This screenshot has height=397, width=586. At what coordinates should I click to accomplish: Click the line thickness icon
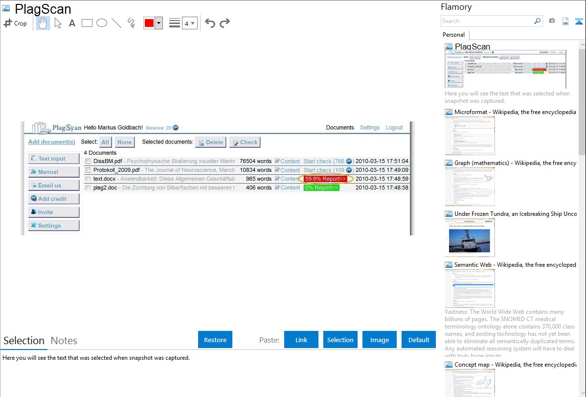point(175,23)
